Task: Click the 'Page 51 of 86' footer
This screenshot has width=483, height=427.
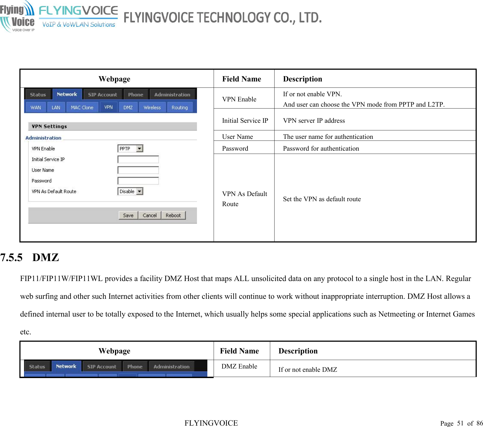Action: pyautogui.click(x=461, y=423)
